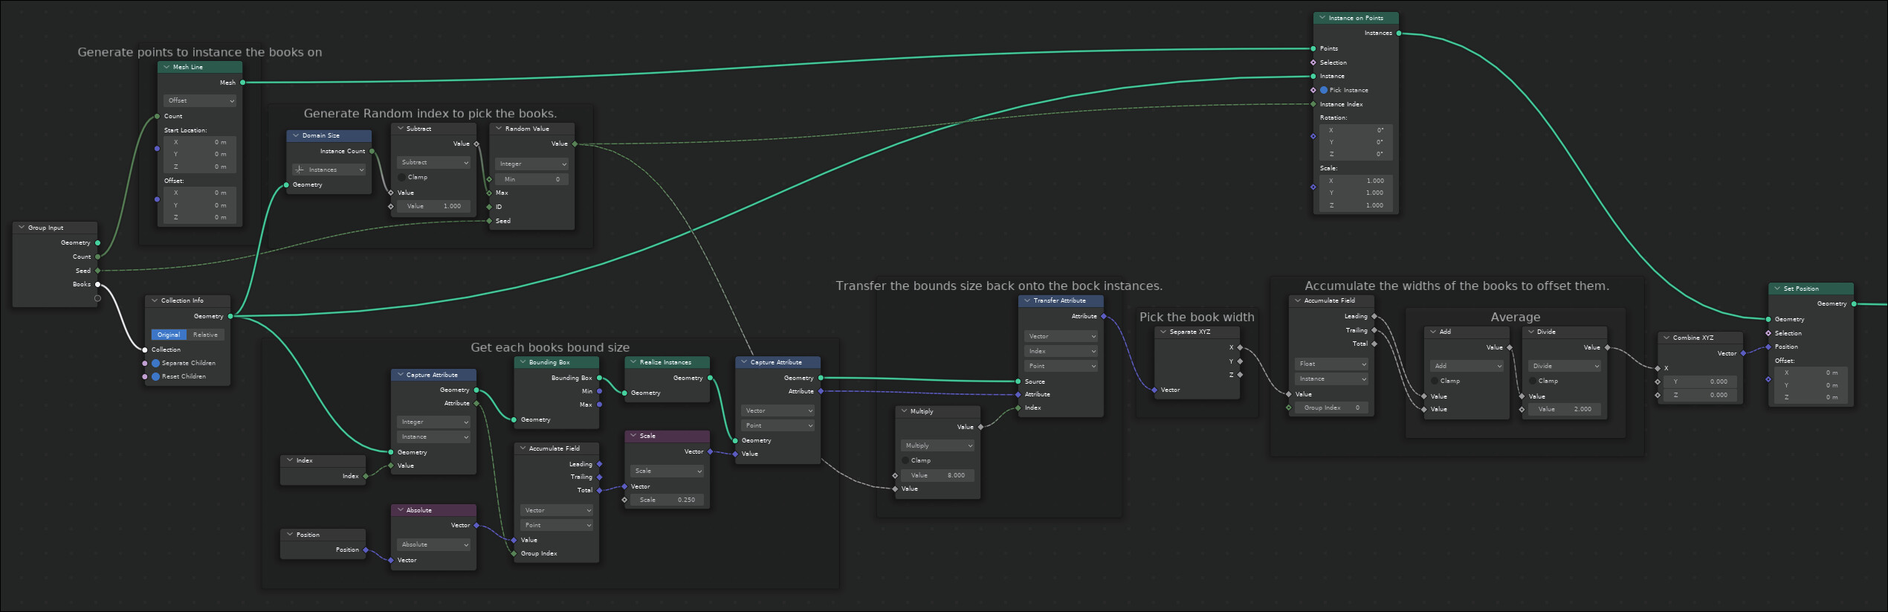Click the Geometry output socket of Set Position
This screenshot has height=612, width=1888.
coord(1853,303)
